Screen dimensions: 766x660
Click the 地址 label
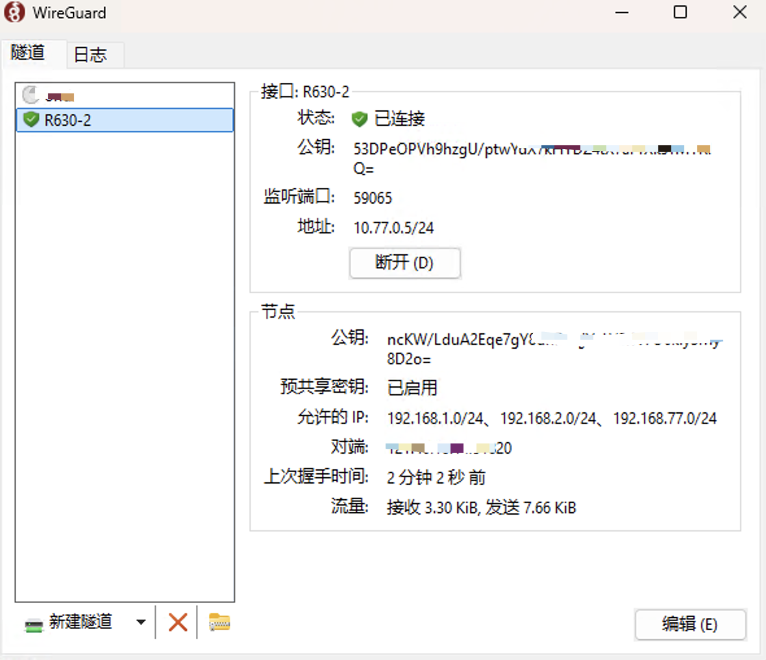tap(316, 226)
